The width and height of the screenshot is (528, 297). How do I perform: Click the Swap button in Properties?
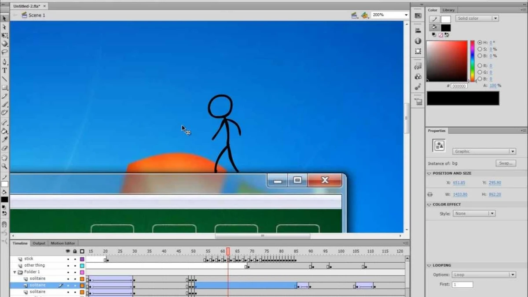pos(505,163)
